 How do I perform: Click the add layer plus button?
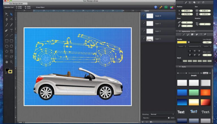(143, 122)
